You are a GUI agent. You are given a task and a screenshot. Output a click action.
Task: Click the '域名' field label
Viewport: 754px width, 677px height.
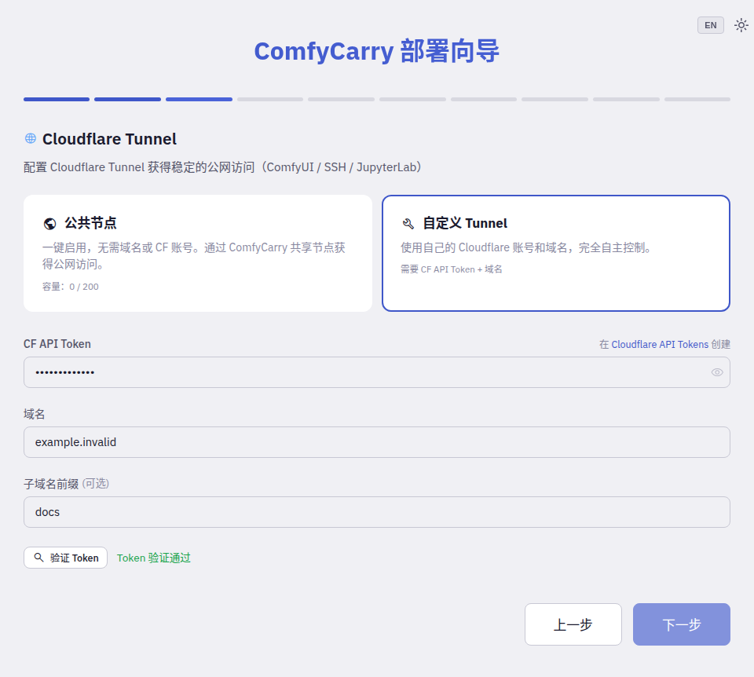click(34, 414)
